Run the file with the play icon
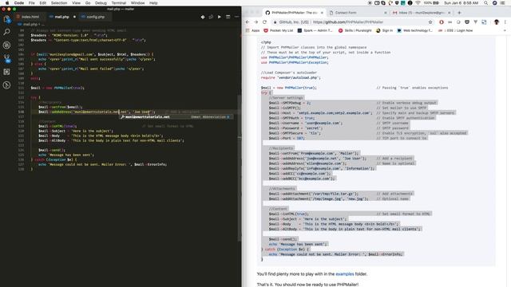This screenshot has width=511, height=287. coord(220,17)
